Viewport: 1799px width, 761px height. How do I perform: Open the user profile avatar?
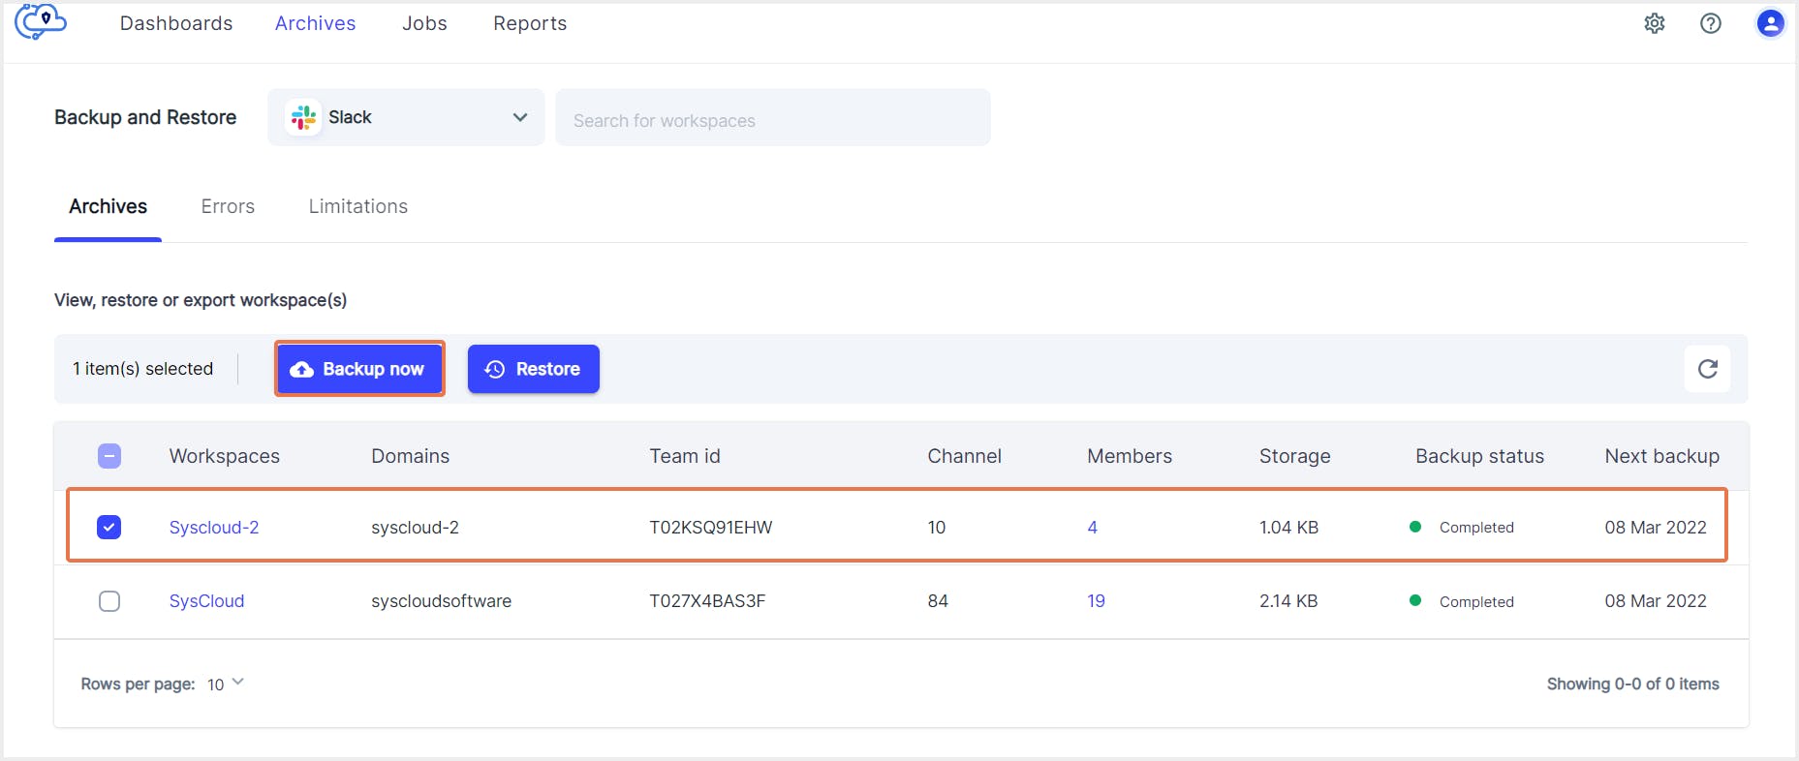1770,23
